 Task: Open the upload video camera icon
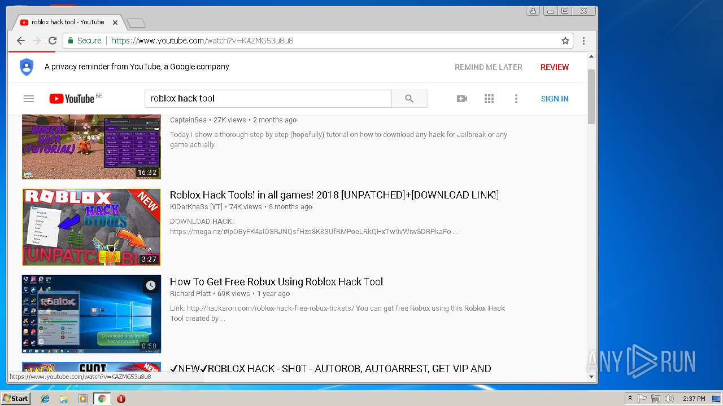point(462,99)
